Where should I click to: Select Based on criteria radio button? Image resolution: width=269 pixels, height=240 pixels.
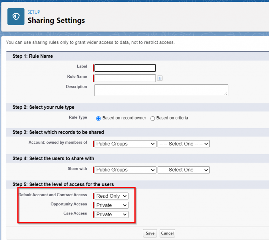tap(152, 118)
